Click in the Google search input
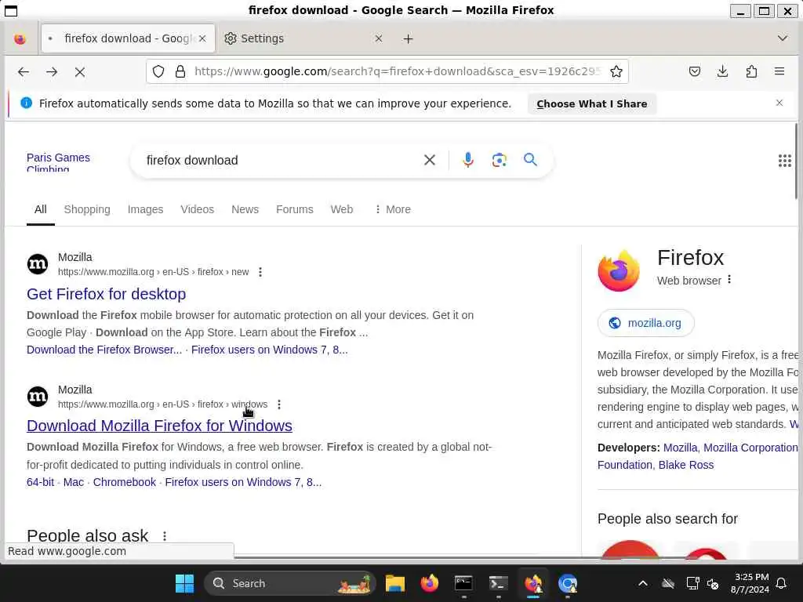Viewport: 803px width, 602px height. pos(279,160)
